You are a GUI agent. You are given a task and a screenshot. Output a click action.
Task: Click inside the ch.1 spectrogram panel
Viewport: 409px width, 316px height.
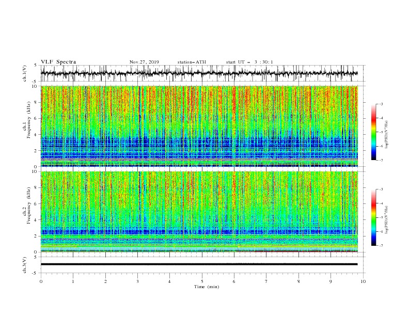(x=199, y=126)
